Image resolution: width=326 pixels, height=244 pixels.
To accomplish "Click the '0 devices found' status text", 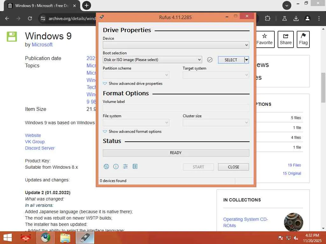I will tap(113, 181).
